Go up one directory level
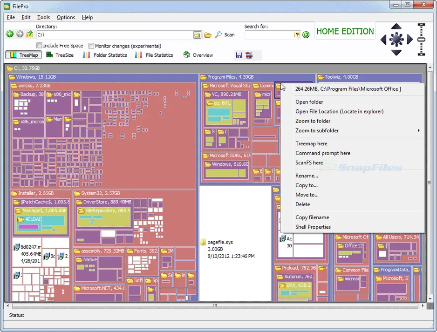Viewport: 437px width, 332px height. 29,34
